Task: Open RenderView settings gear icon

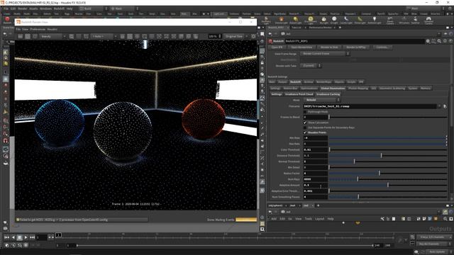Action: tap(253, 36)
